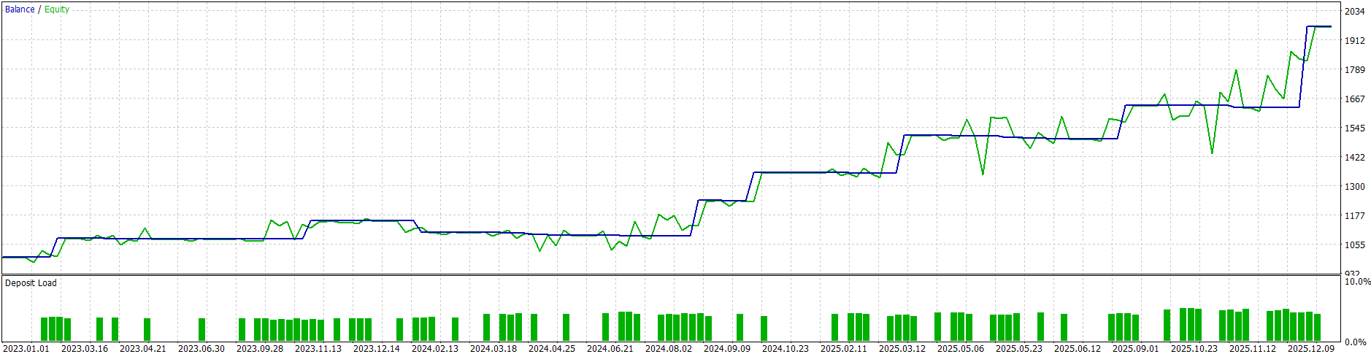Click the Deposit Load panel title

[31, 283]
